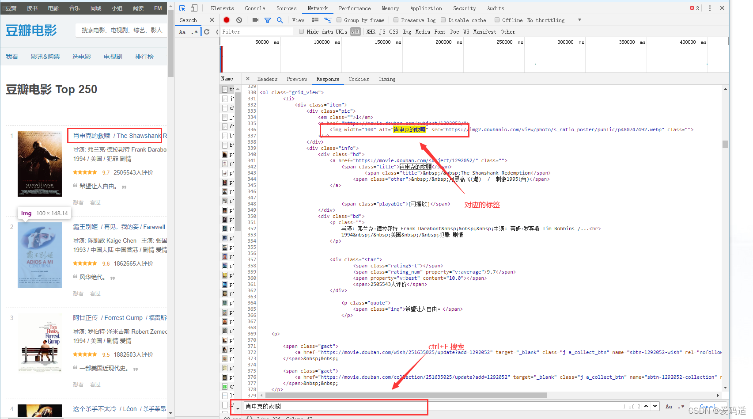This screenshot has height=419, width=753.
Task: Pretty print response with braces icon
Action: pos(249,417)
